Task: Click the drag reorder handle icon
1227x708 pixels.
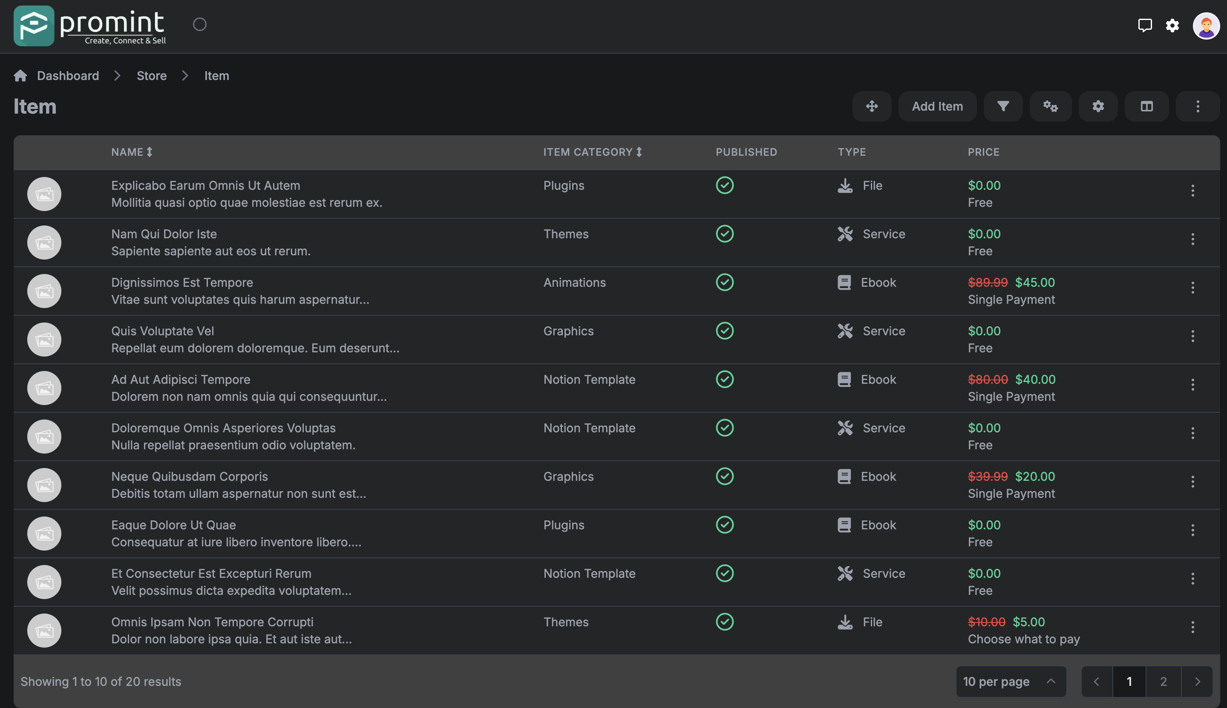Action: click(x=872, y=106)
